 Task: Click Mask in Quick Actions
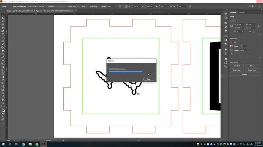pyautogui.click(x=252, y=66)
